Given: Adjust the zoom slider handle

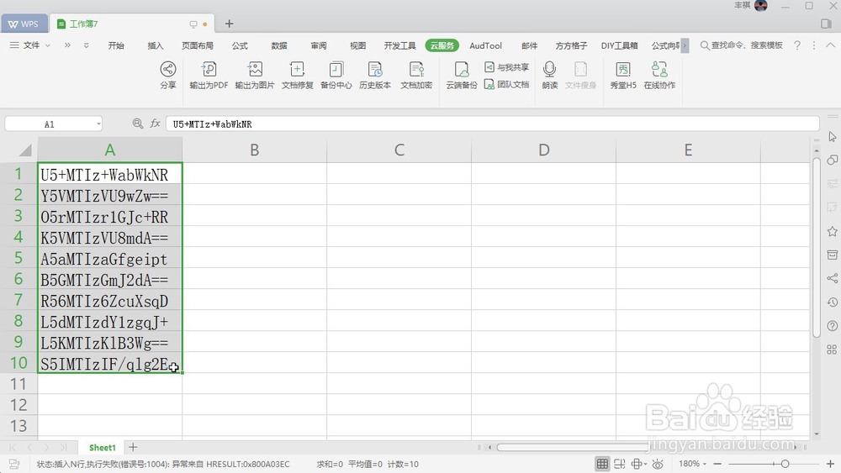Looking at the screenshot, I should pos(785,464).
